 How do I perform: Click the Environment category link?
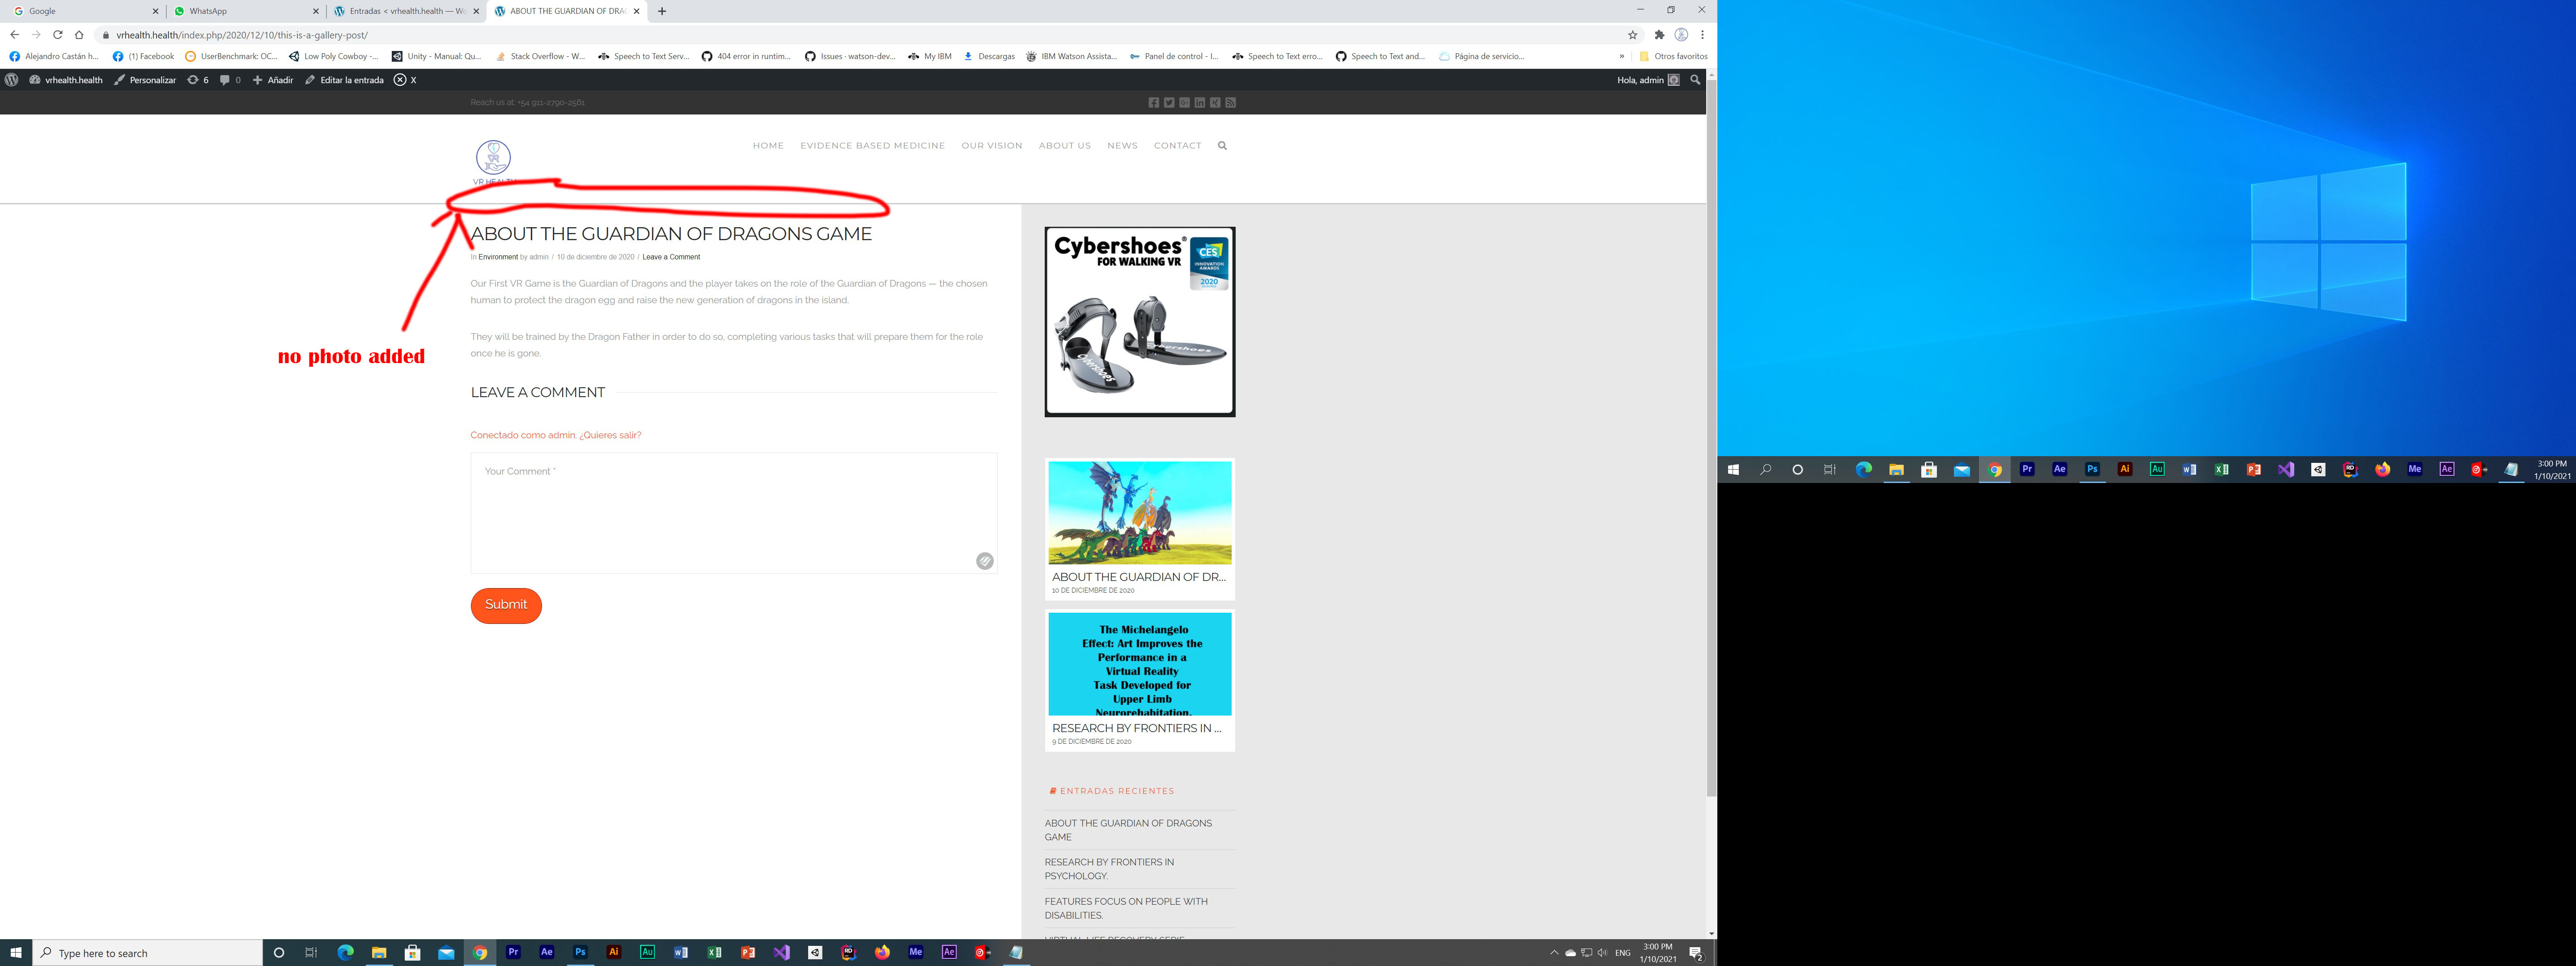click(498, 257)
